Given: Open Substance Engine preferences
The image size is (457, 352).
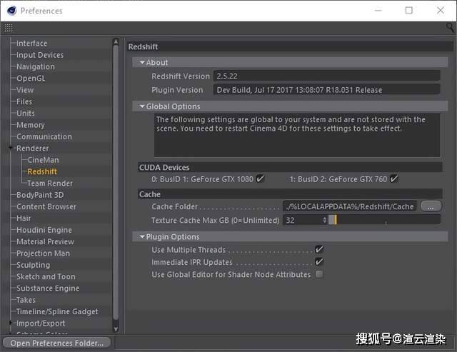Looking at the screenshot, I should click(x=48, y=288).
